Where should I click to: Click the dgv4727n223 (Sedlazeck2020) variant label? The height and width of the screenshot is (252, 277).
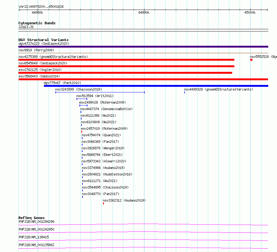(x=44, y=44)
